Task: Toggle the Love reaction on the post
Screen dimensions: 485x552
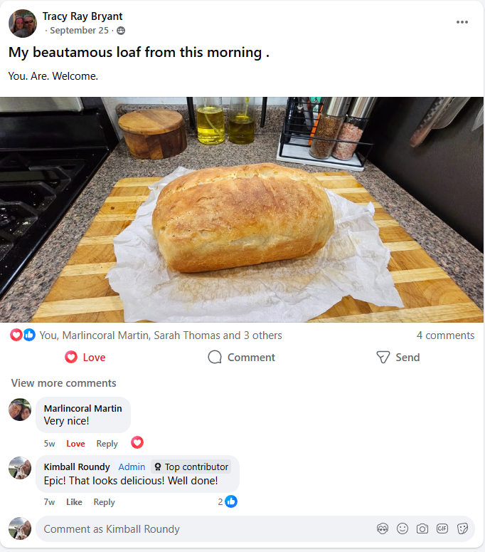Action: tap(85, 358)
